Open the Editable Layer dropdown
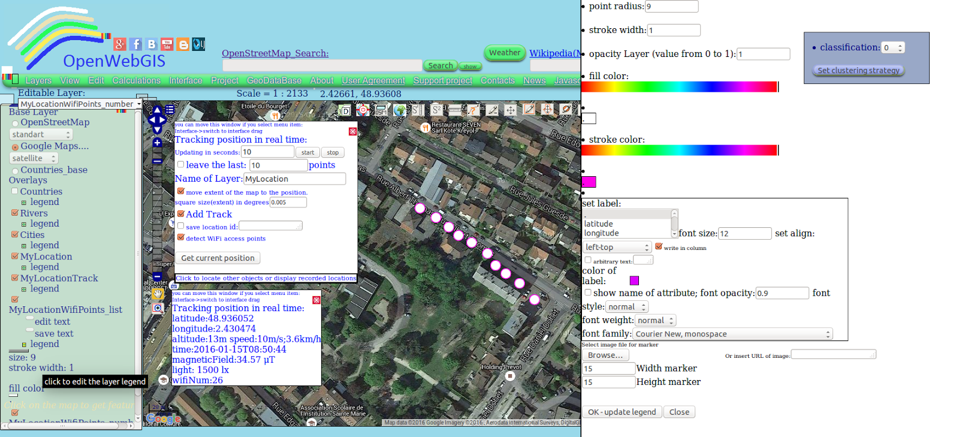The width and height of the screenshot is (959, 437). tap(80, 104)
